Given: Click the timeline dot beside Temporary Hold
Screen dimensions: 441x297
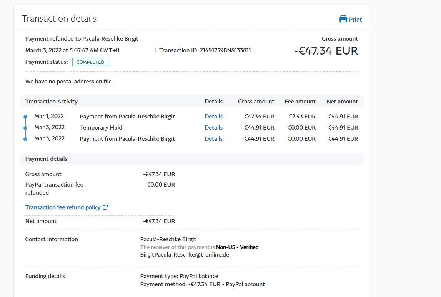Looking at the screenshot, I should point(25,128).
